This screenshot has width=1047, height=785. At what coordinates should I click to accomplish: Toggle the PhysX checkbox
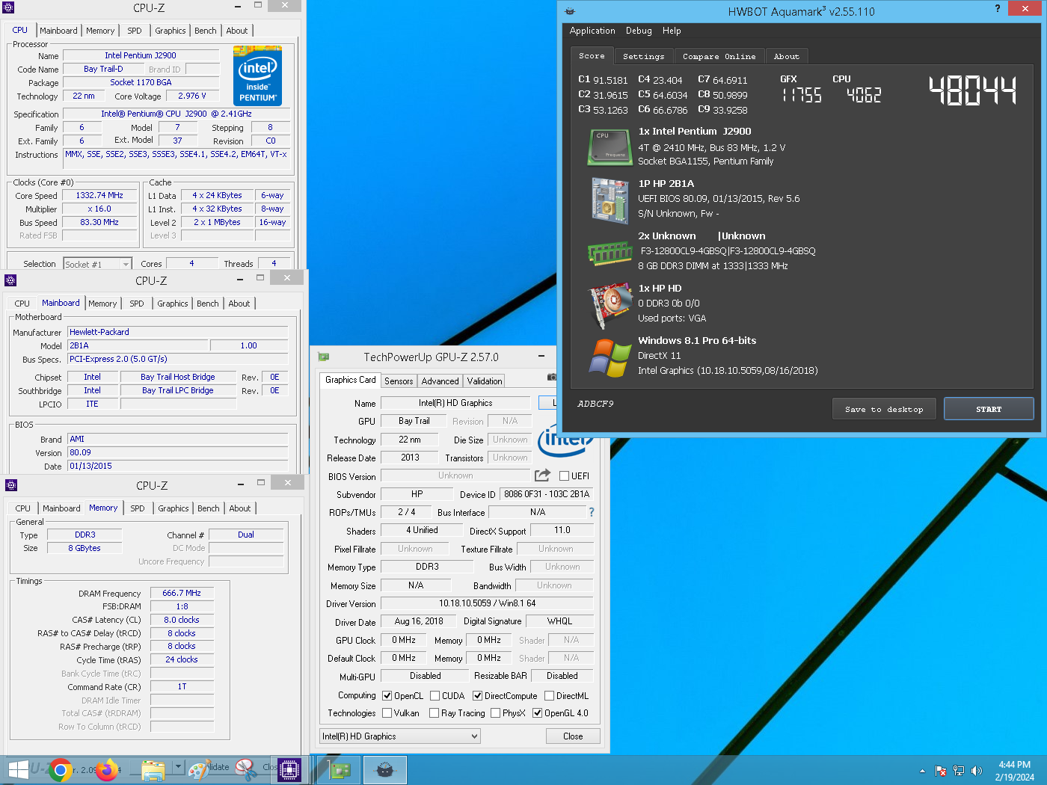(x=496, y=713)
